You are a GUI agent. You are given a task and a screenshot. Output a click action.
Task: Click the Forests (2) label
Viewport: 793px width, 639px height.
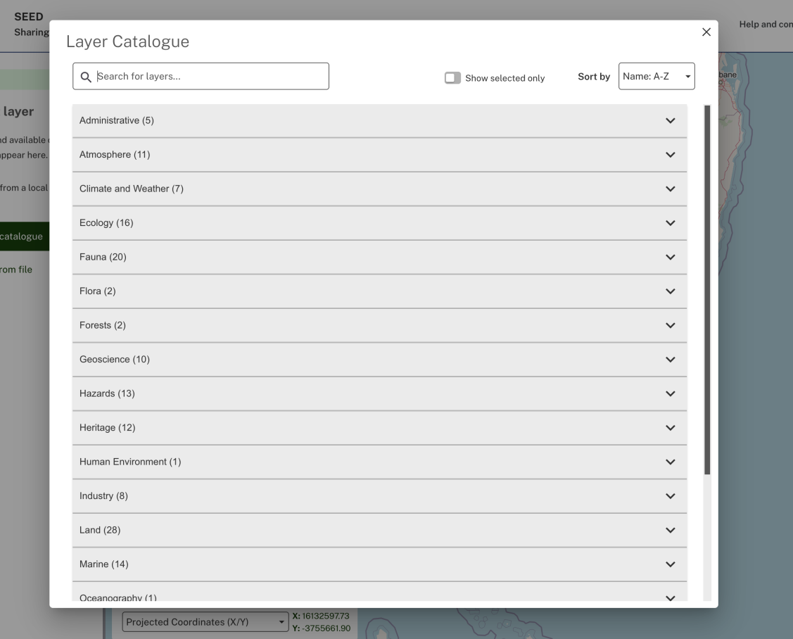tap(103, 325)
